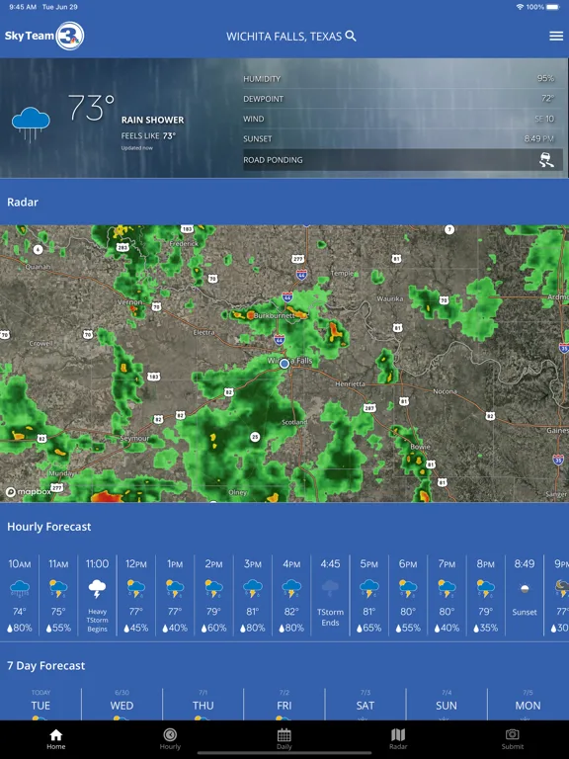This screenshot has height=759, width=569.
Task: Tap the rain shower cloud icon
Action: tap(31, 125)
